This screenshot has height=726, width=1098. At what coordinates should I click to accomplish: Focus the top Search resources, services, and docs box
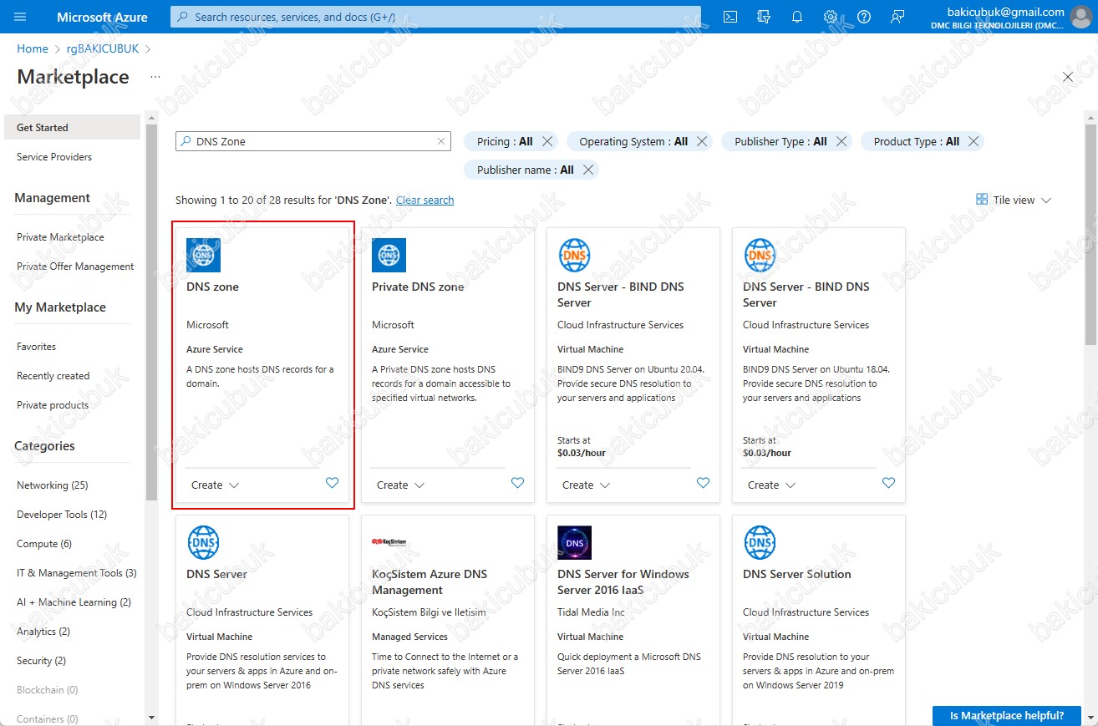point(435,17)
